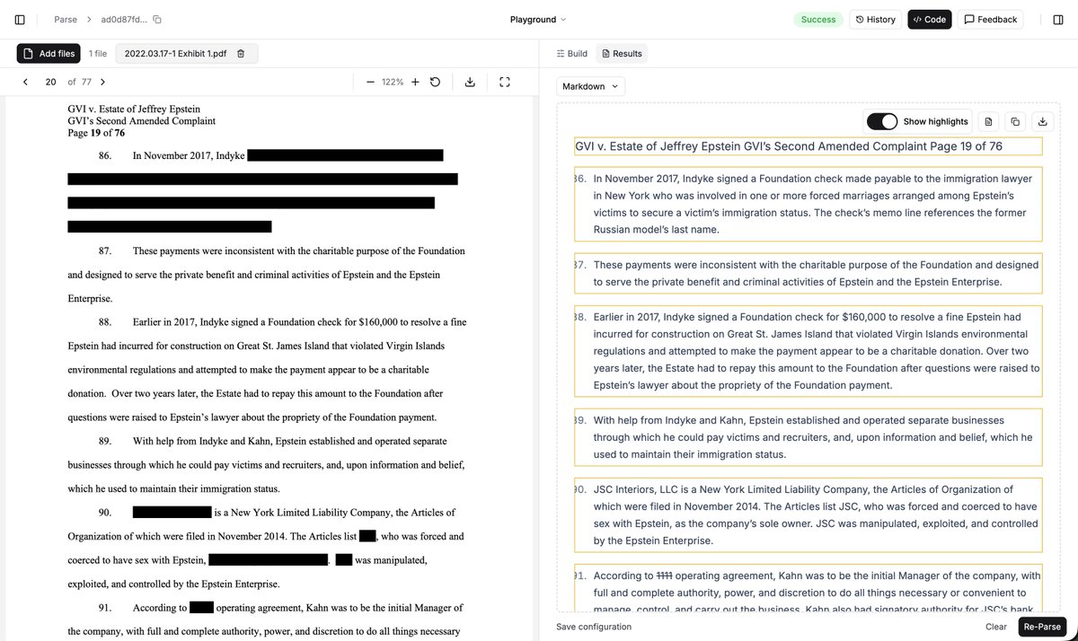The image size is (1078, 641).
Task: Download the parsed results
Action: coord(1042,121)
